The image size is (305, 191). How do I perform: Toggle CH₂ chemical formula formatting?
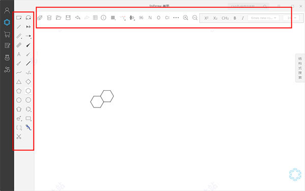coord(225,18)
